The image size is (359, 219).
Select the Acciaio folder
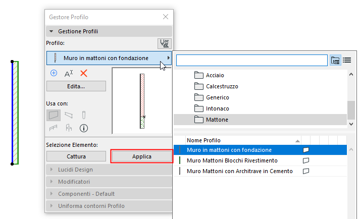point(215,75)
